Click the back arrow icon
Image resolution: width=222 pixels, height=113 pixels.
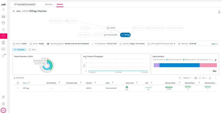point(14,11)
